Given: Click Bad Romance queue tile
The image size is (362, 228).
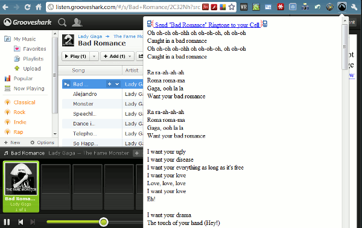Looking at the screenshot, I should pyautogui.click(x=21, y=186).
